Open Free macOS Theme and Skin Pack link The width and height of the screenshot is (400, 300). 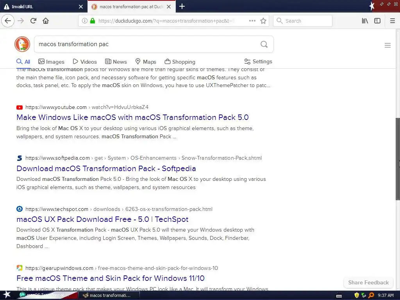coord(111,278)
